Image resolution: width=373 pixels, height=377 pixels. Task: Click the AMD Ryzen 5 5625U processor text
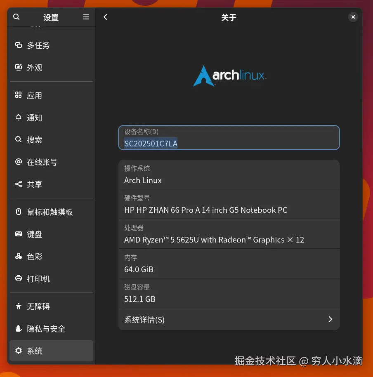(x=214, y=240)
